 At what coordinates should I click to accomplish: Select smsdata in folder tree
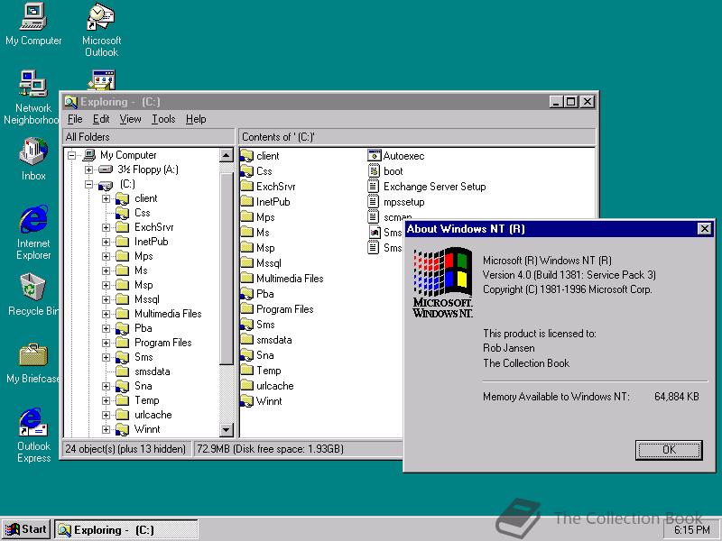pyautogui.click(x=152, y=371)
